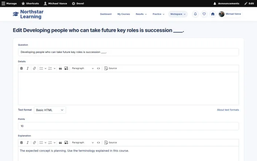The height and width of the screenshot is (161, 257).
Task: Open Shortcuts in admin toolbar
Action: click(30, 3)
